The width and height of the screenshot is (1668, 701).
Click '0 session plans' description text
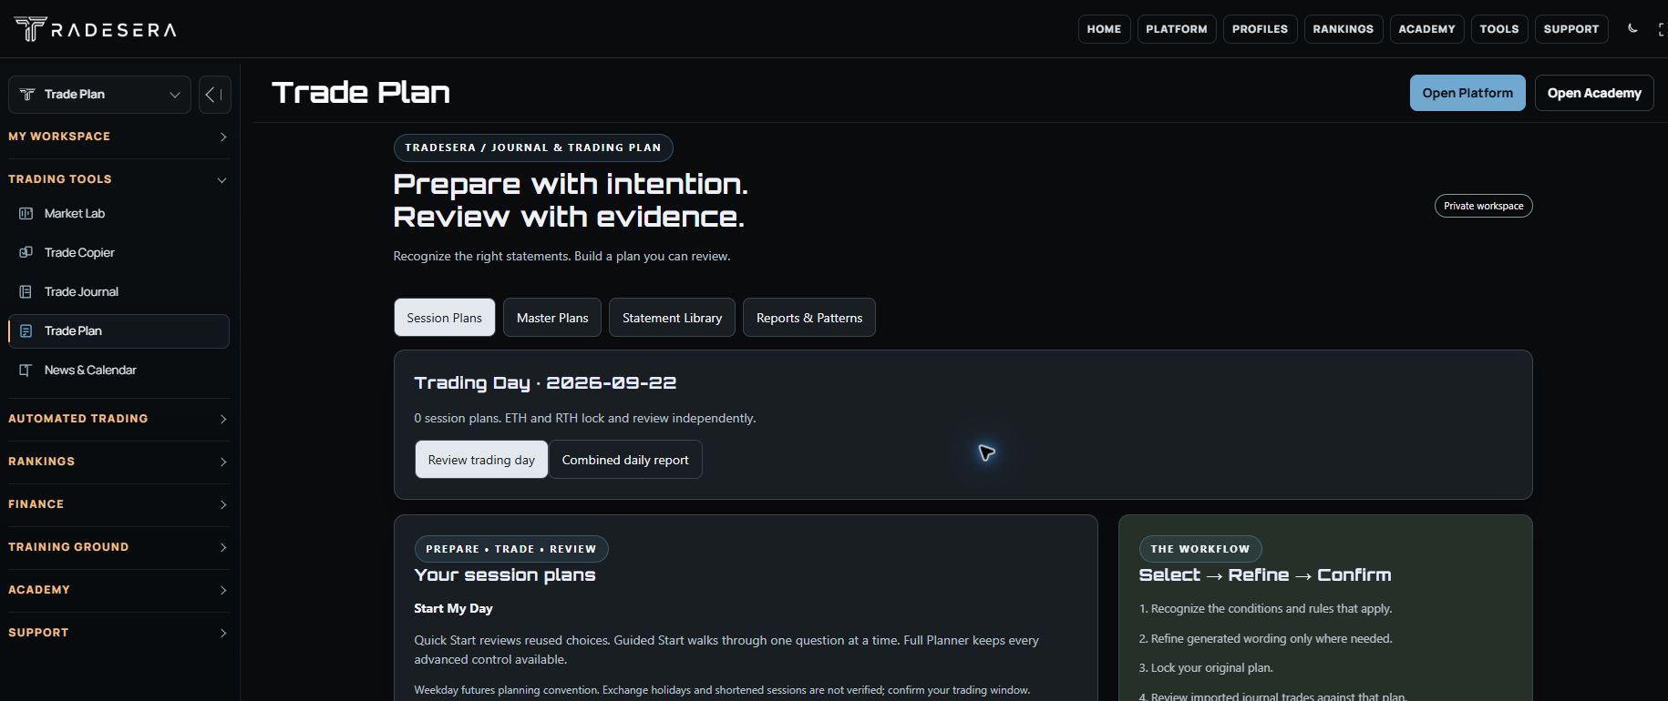pos(585,419)
